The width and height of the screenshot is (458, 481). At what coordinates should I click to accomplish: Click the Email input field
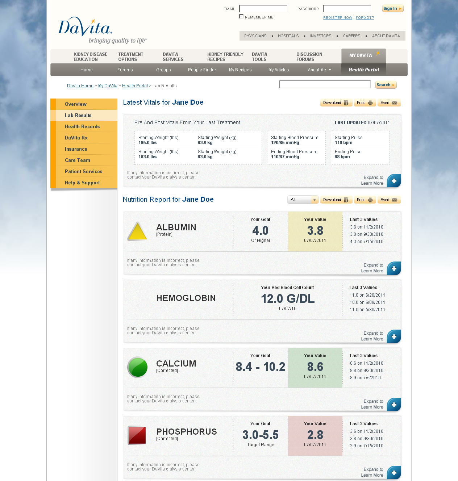click(x=263, y=9)
